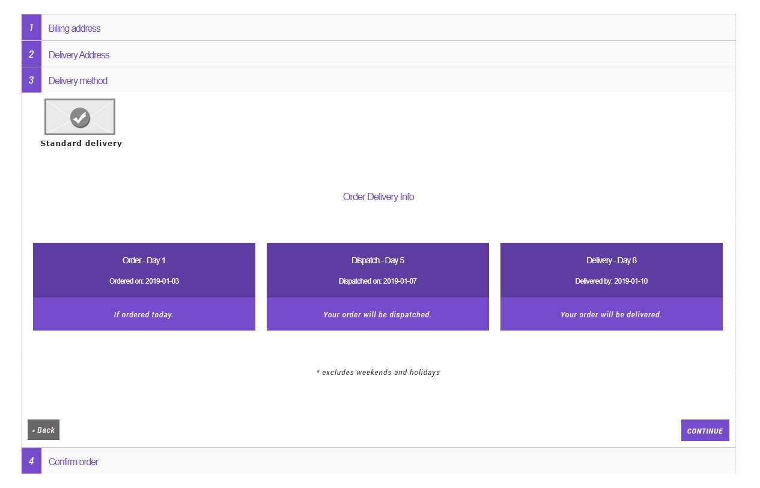Click step number 1 badge
This screenshot has height=488, width=760.
[x=31, y=28]
